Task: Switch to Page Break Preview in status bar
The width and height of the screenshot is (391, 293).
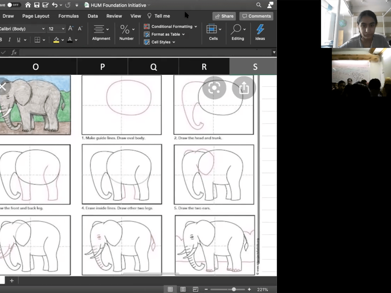Action: coord(195,289)
